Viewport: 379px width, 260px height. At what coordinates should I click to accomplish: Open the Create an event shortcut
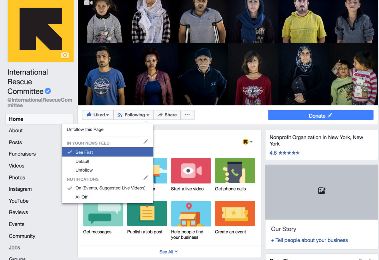coord(235,213)
